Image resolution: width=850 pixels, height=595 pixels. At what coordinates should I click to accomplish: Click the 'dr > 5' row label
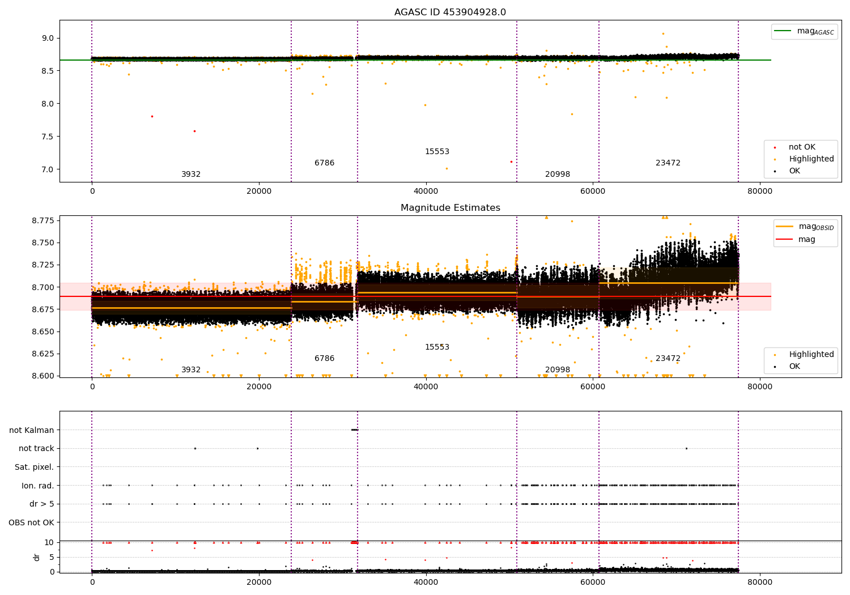click(x=42, y=504)
